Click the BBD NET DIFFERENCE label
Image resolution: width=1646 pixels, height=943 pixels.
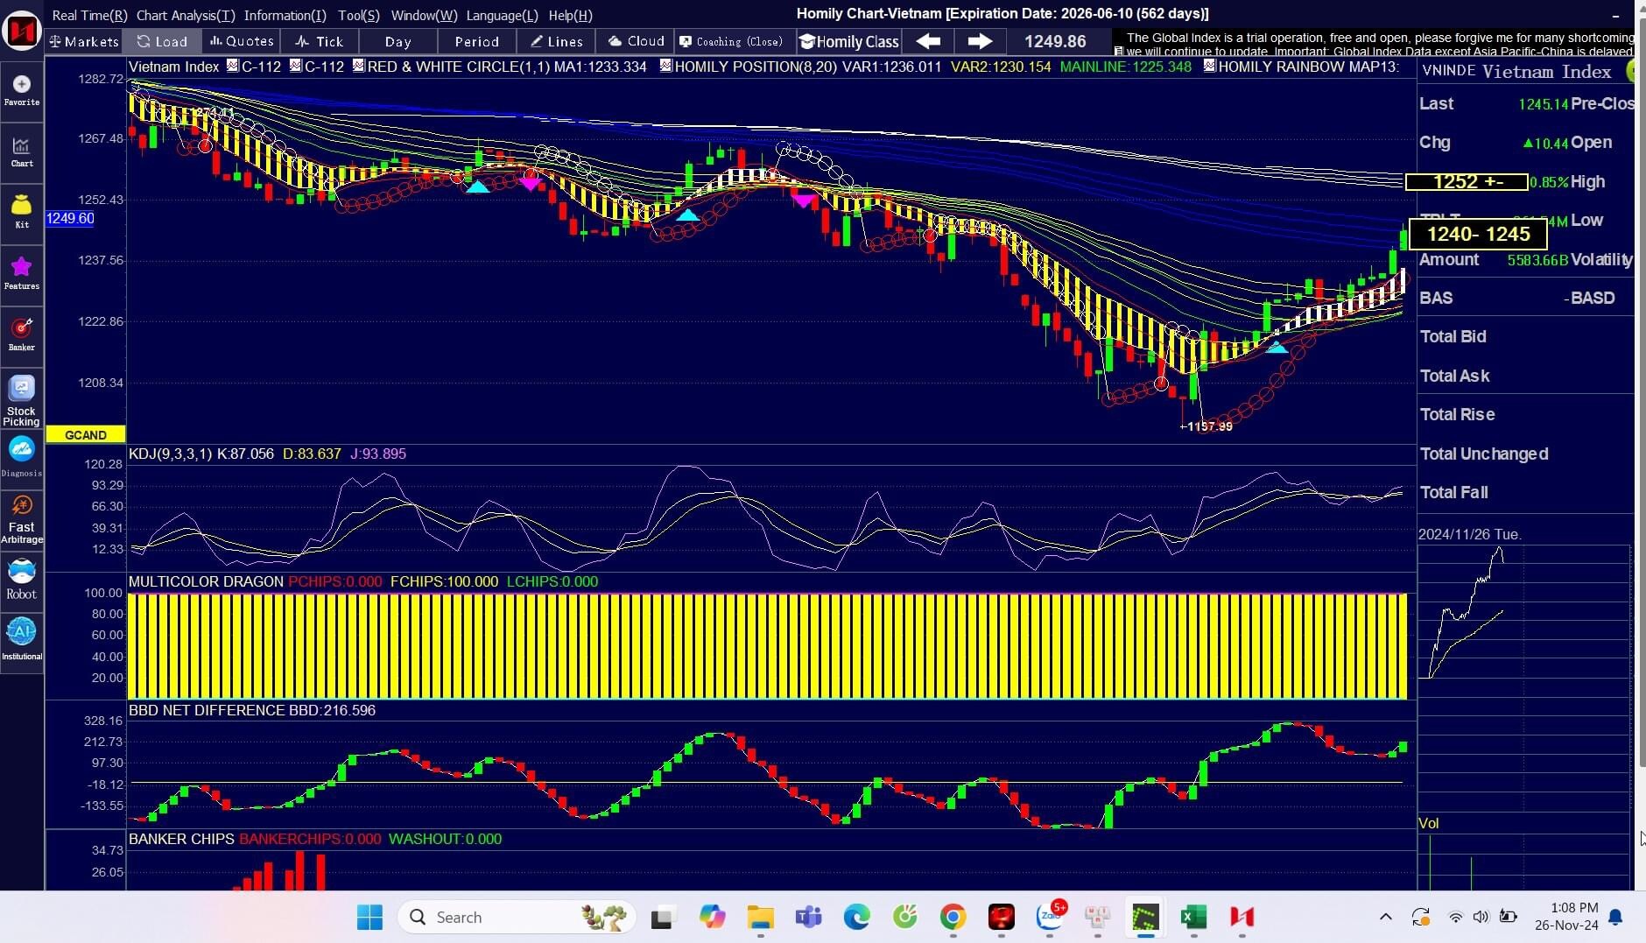pyautogui.click(x=208, y=710)
